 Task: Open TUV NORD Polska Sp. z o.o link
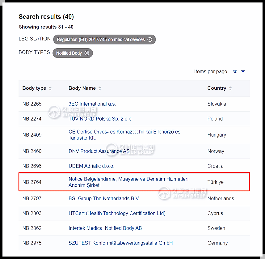click(x=100, y=119)
